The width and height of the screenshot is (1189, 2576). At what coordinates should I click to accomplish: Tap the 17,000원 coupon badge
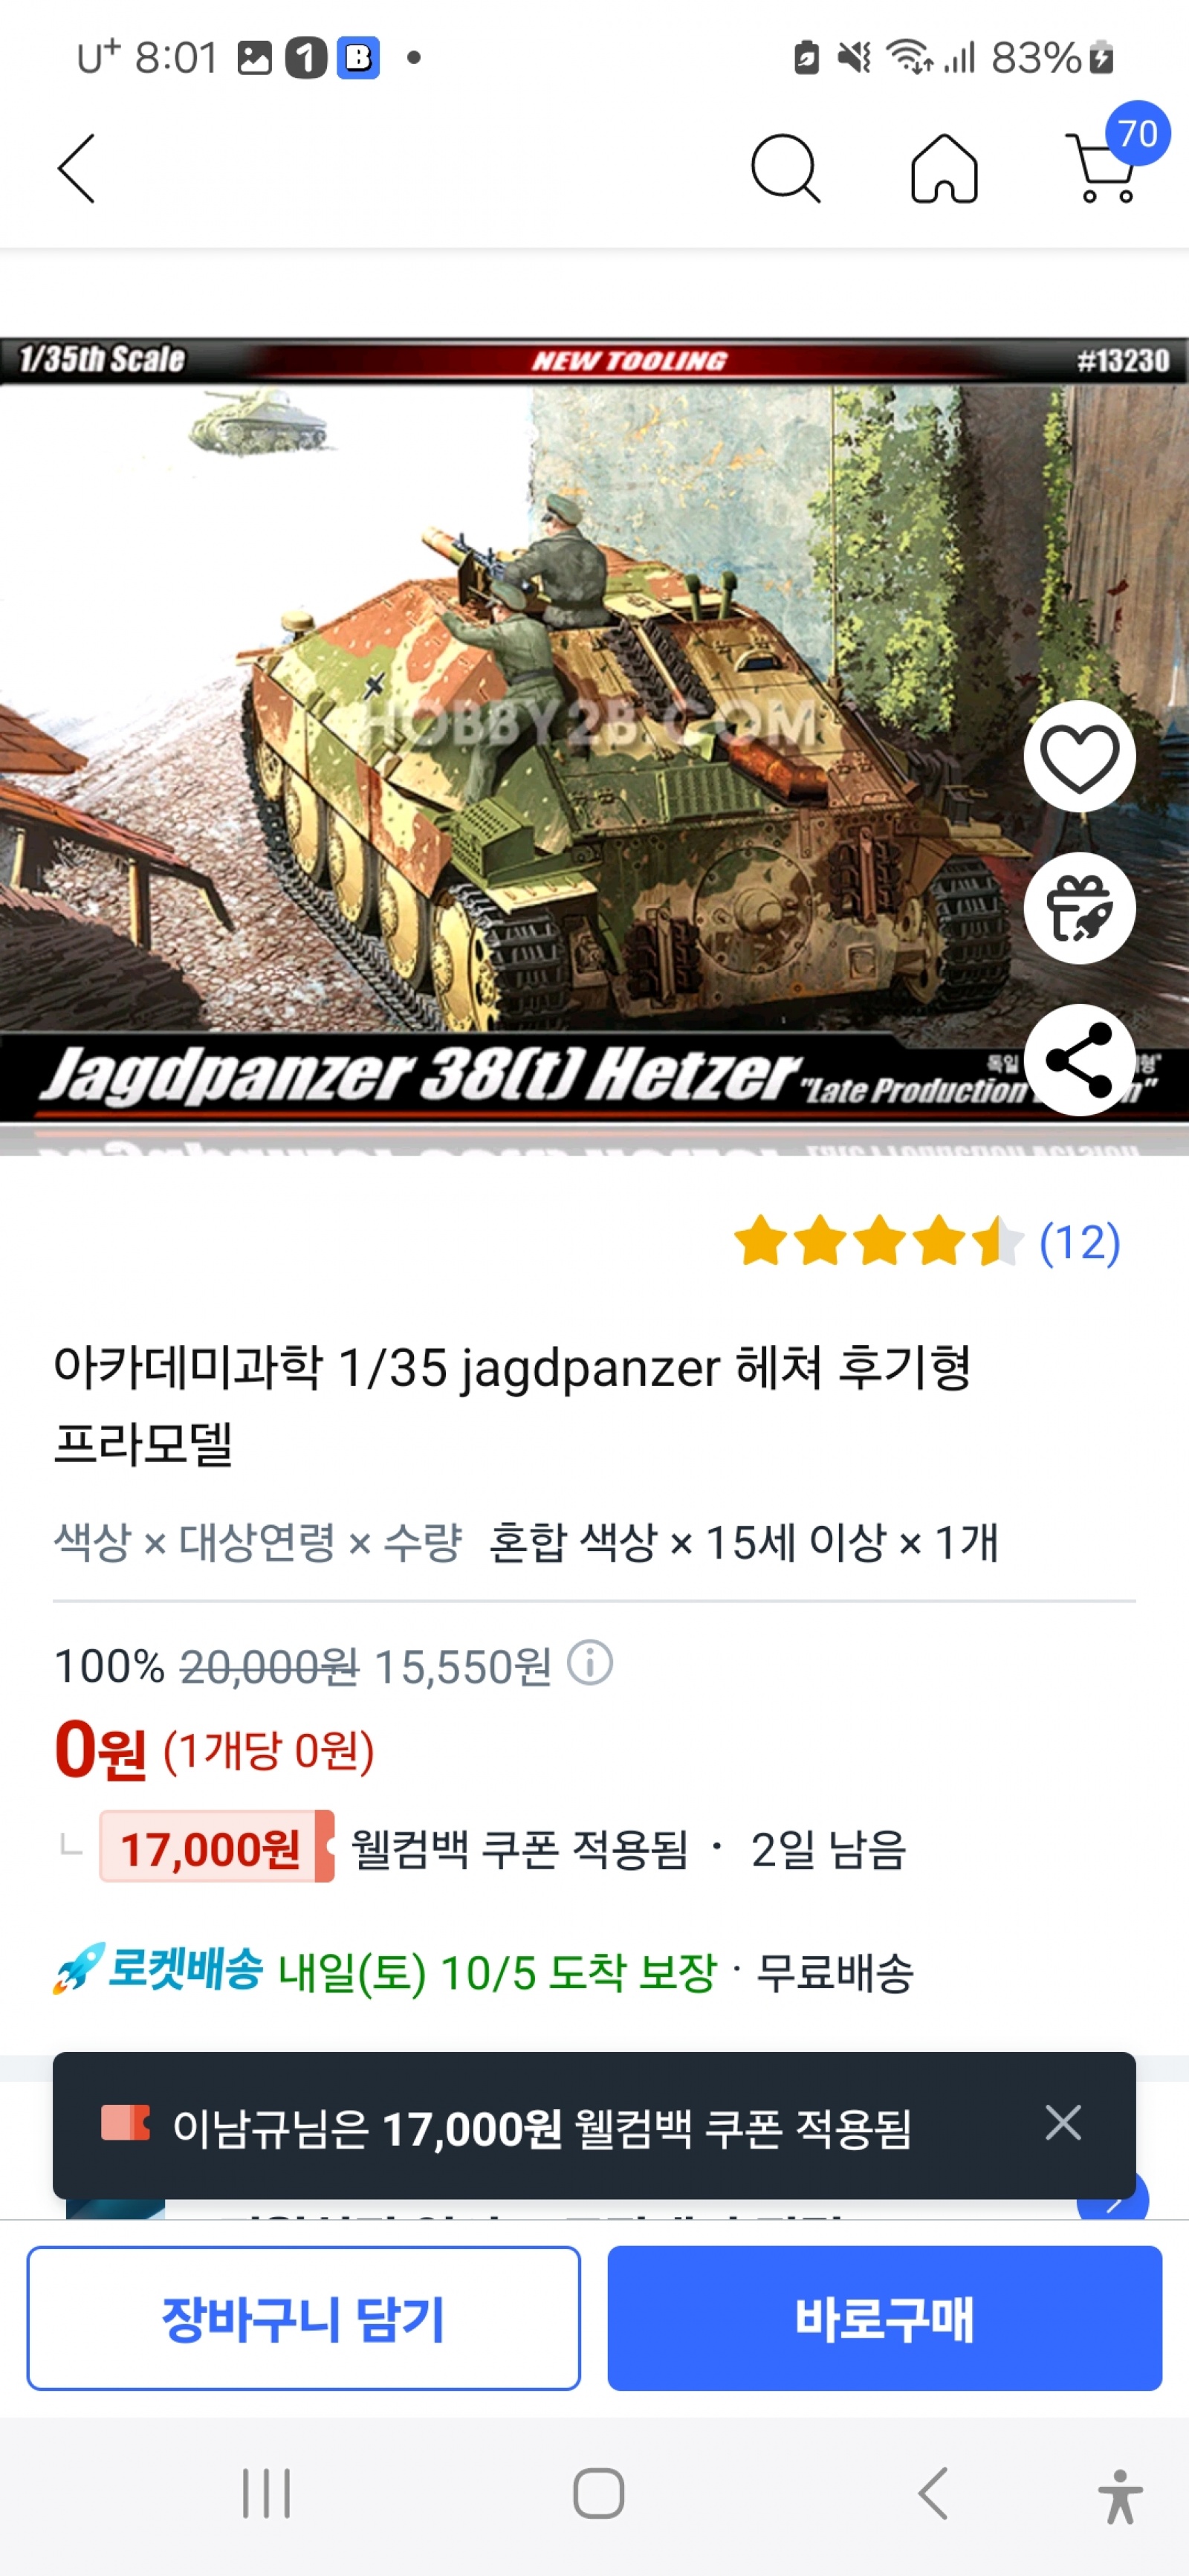pyautogui.click(x=216, y=1847)
